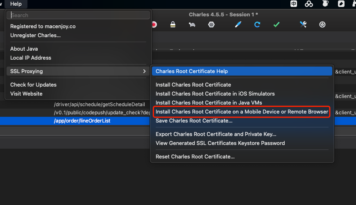356x205 pixels.
Task: Click the blue pen Compose icon
Action: [238, 25]
